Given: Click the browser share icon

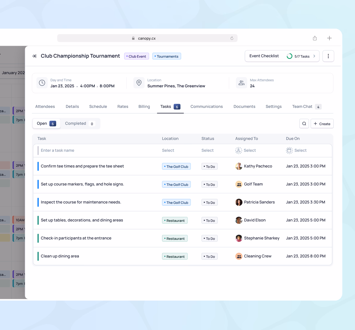Looking at the screenshot, I should coord(315,38).
